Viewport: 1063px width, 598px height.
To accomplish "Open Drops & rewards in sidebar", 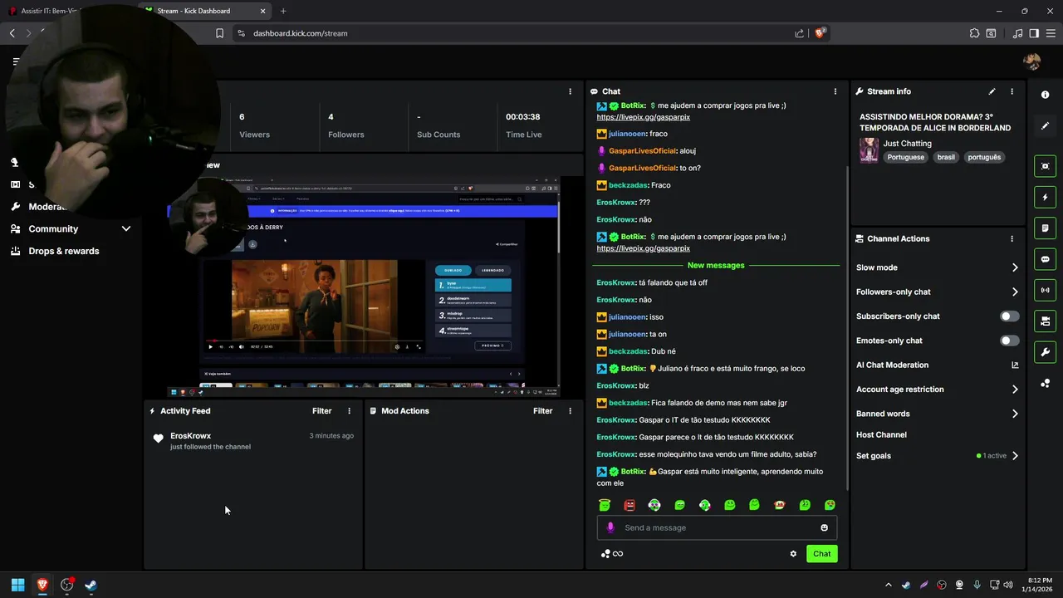I will pos(64,251).
